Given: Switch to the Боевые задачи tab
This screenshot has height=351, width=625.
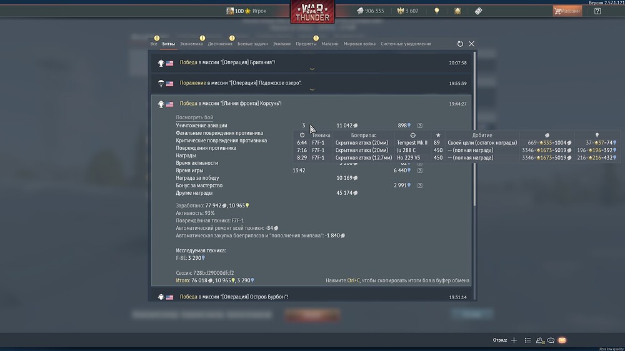Looking at the screenshot, I should pos(252,44).
